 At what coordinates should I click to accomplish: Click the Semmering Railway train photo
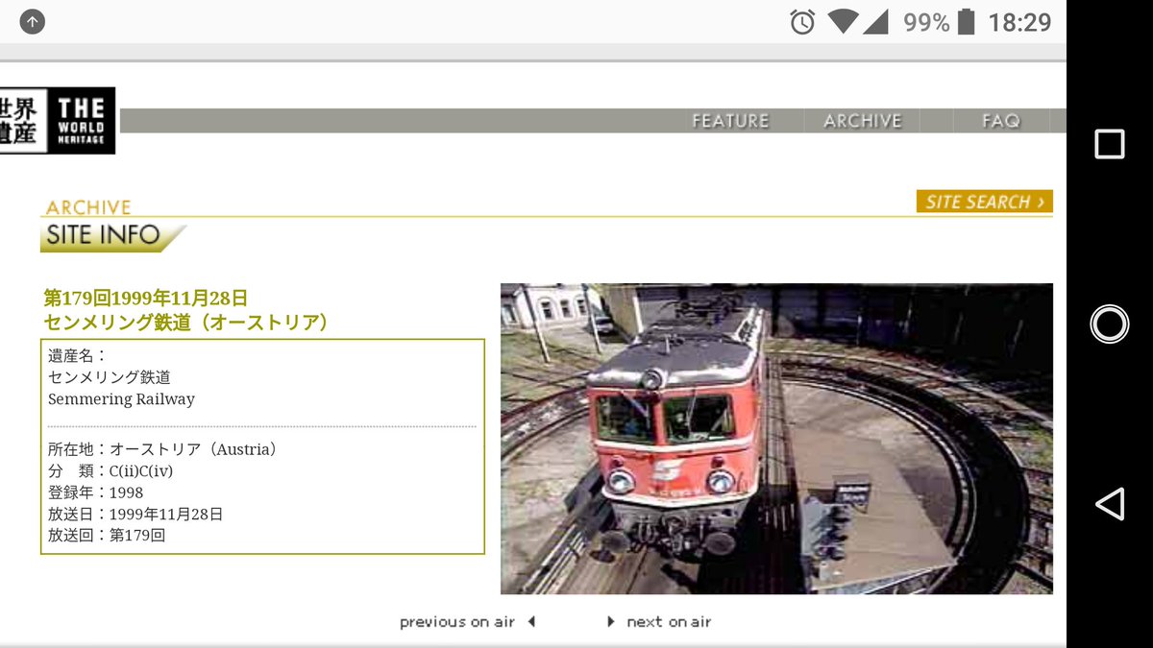775,436
